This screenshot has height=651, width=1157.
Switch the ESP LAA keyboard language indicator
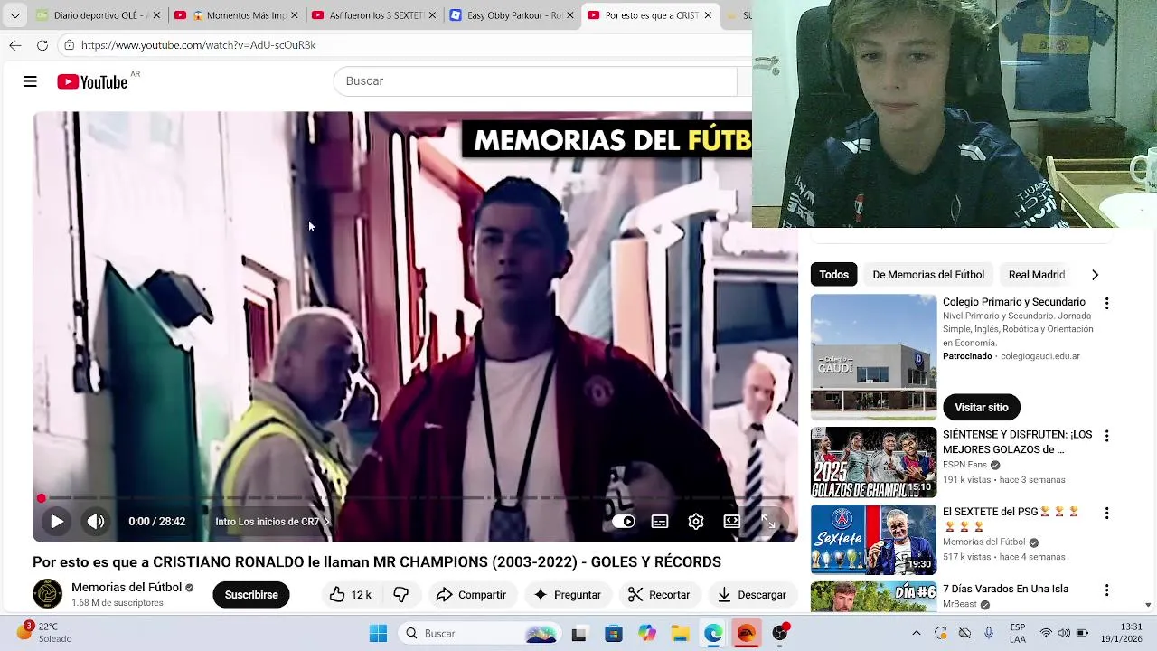coord(1018,633)
